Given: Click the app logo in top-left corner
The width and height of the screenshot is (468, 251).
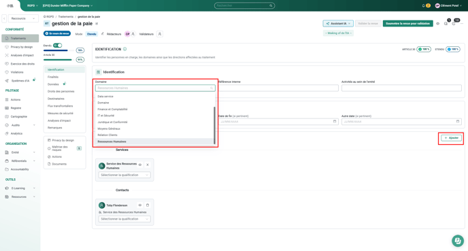Looking at the screenshot, I should point(10,5).
